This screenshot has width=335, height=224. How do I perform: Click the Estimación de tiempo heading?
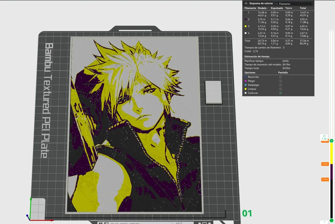pyautogui.click(x=257, y=56)
